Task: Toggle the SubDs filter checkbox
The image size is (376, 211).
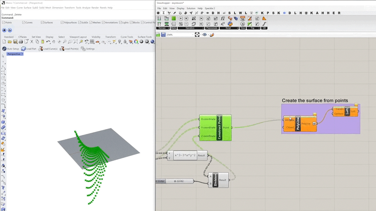Action: coord(79,22)
